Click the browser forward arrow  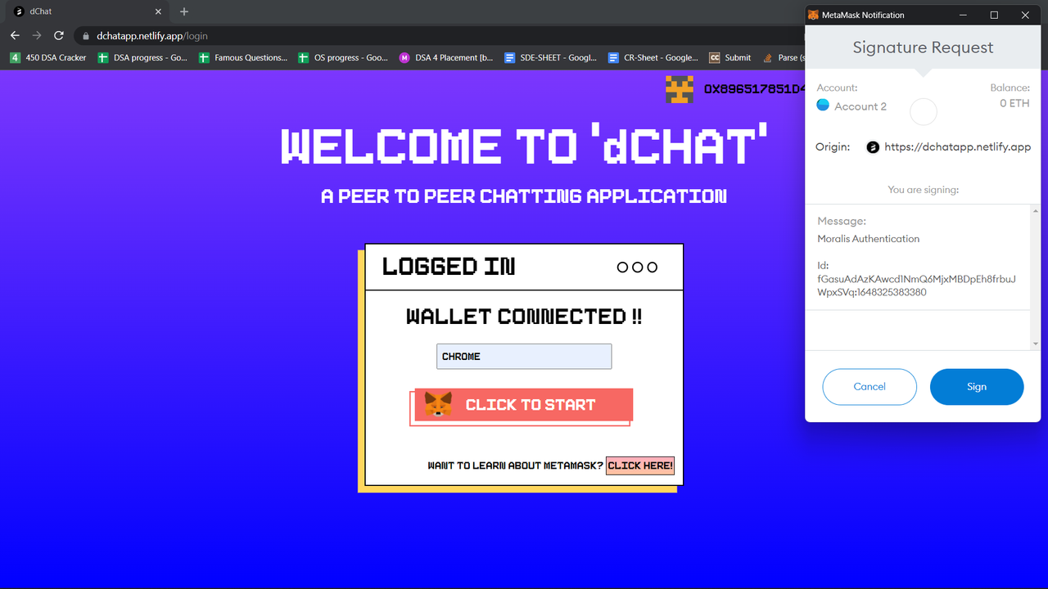tap(37, 36)
